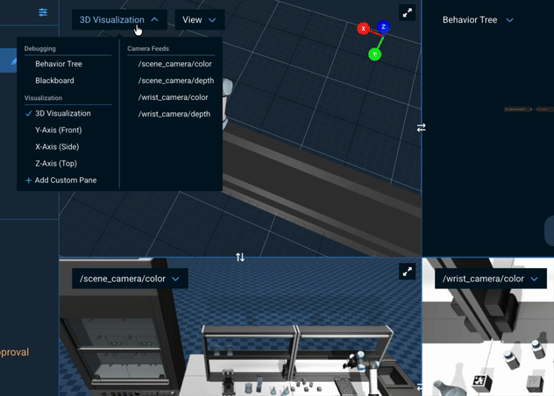Switch to Z-Axis (Top) view
Viewport: 554px width, 396px height.
tap(56, 163)
